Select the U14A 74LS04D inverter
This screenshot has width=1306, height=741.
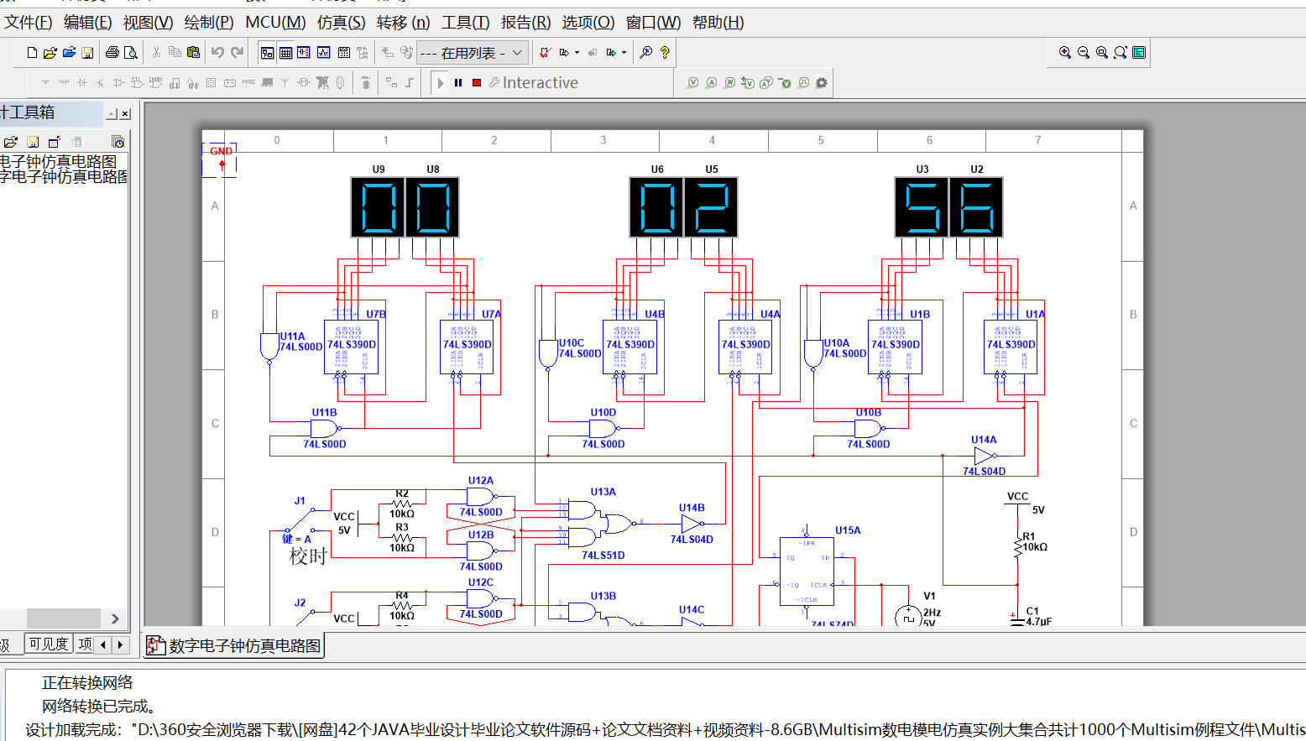pos(985,456)
